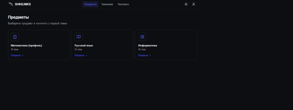Click 10 тем under Математика (профиль)
This screenshot has height=110, width=293.
point(15,50)
